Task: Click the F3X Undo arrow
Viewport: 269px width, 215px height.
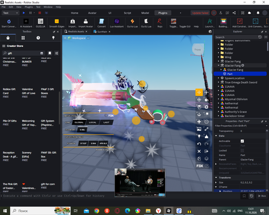Action: [x=199, y=144]
